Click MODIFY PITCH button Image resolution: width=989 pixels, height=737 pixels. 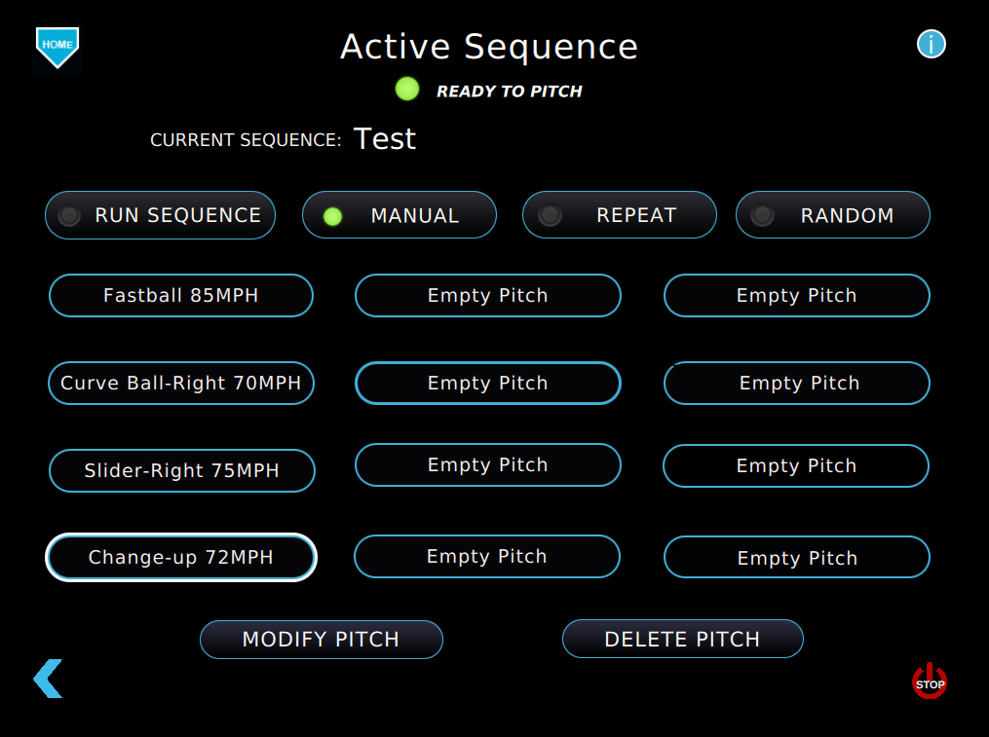(x=322, y=640)
